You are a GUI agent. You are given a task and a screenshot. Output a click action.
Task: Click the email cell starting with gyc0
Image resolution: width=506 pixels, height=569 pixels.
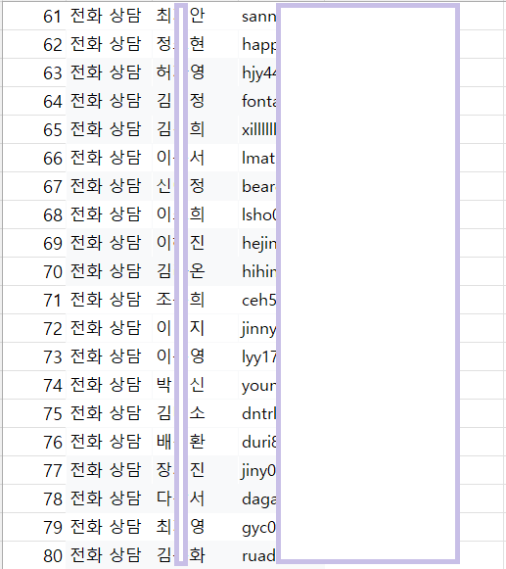(258, 527)
